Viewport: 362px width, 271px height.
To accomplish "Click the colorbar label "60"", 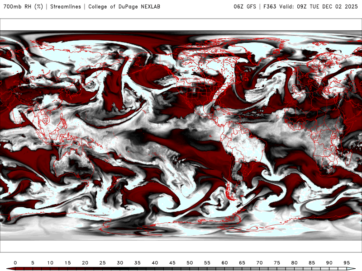I will click(224, 263).
